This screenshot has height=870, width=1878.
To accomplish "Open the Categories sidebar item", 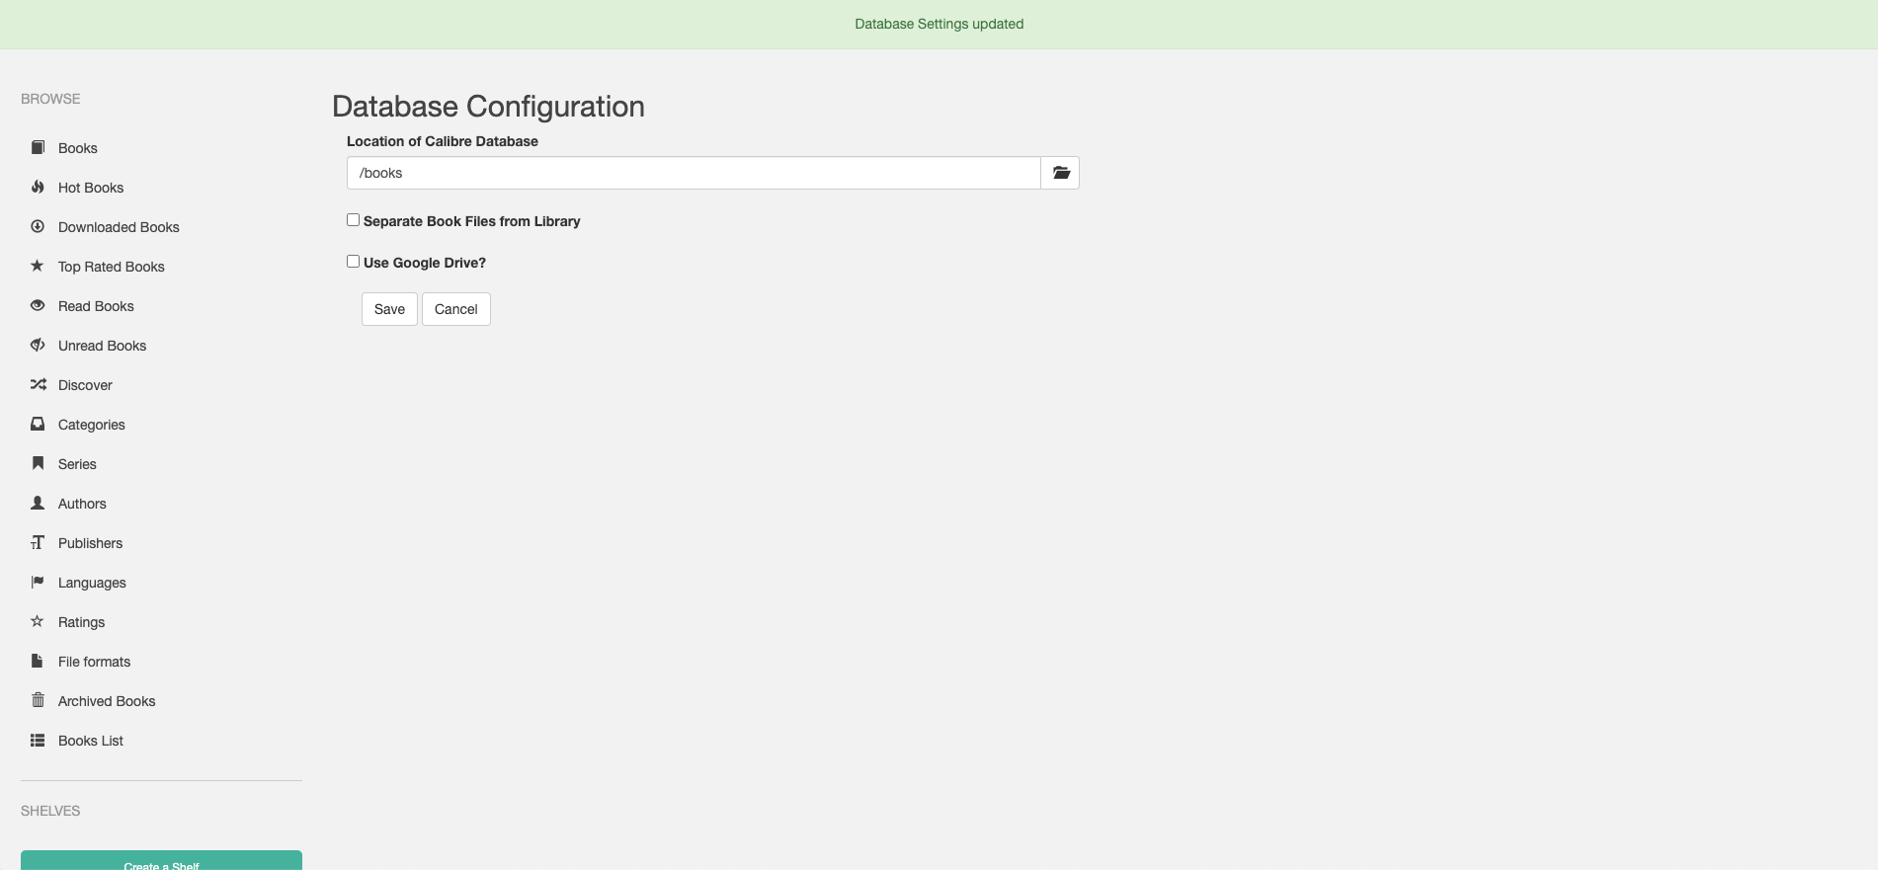I will pyautogui.click(x=91, y=425).
